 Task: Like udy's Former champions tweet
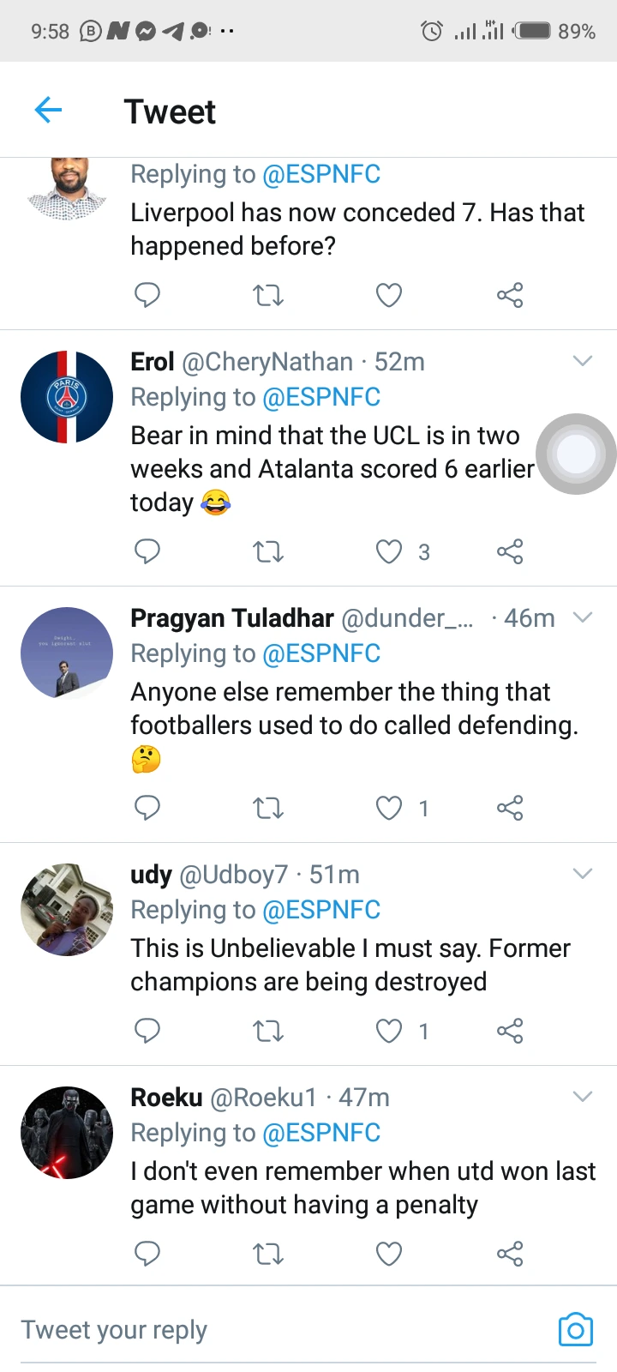coord(389,1030)
